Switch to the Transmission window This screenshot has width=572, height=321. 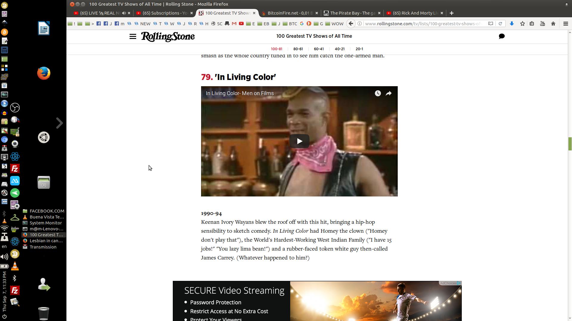(x=43, y=247)
